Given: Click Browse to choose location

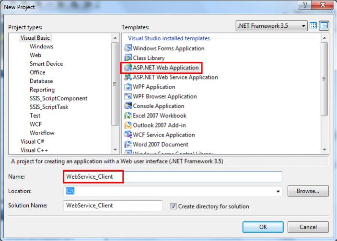Looking at the screenshot, I should [308, 191].
